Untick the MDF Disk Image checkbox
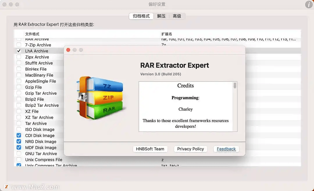Viewport: 314px width, 191px height. click(19, 147)
